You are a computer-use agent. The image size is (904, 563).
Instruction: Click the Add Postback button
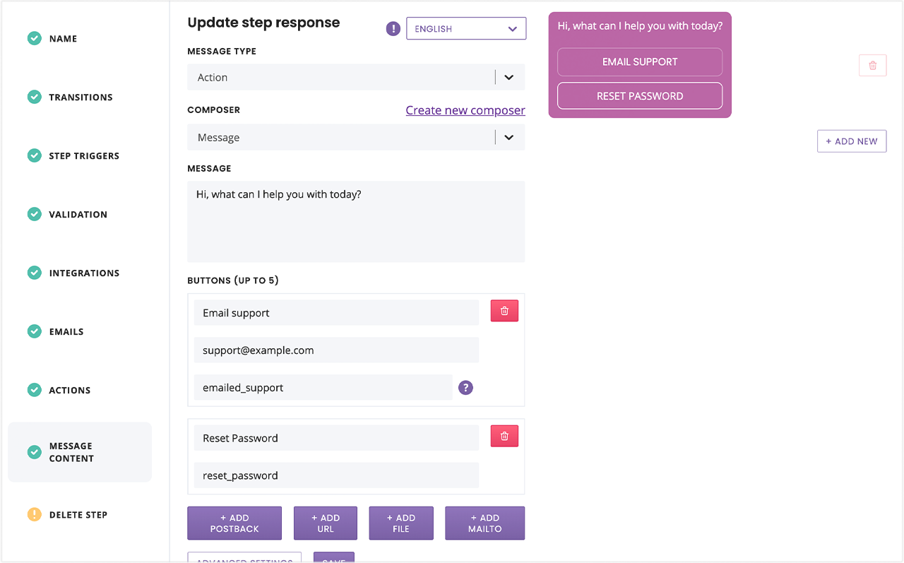coord(234,523)
